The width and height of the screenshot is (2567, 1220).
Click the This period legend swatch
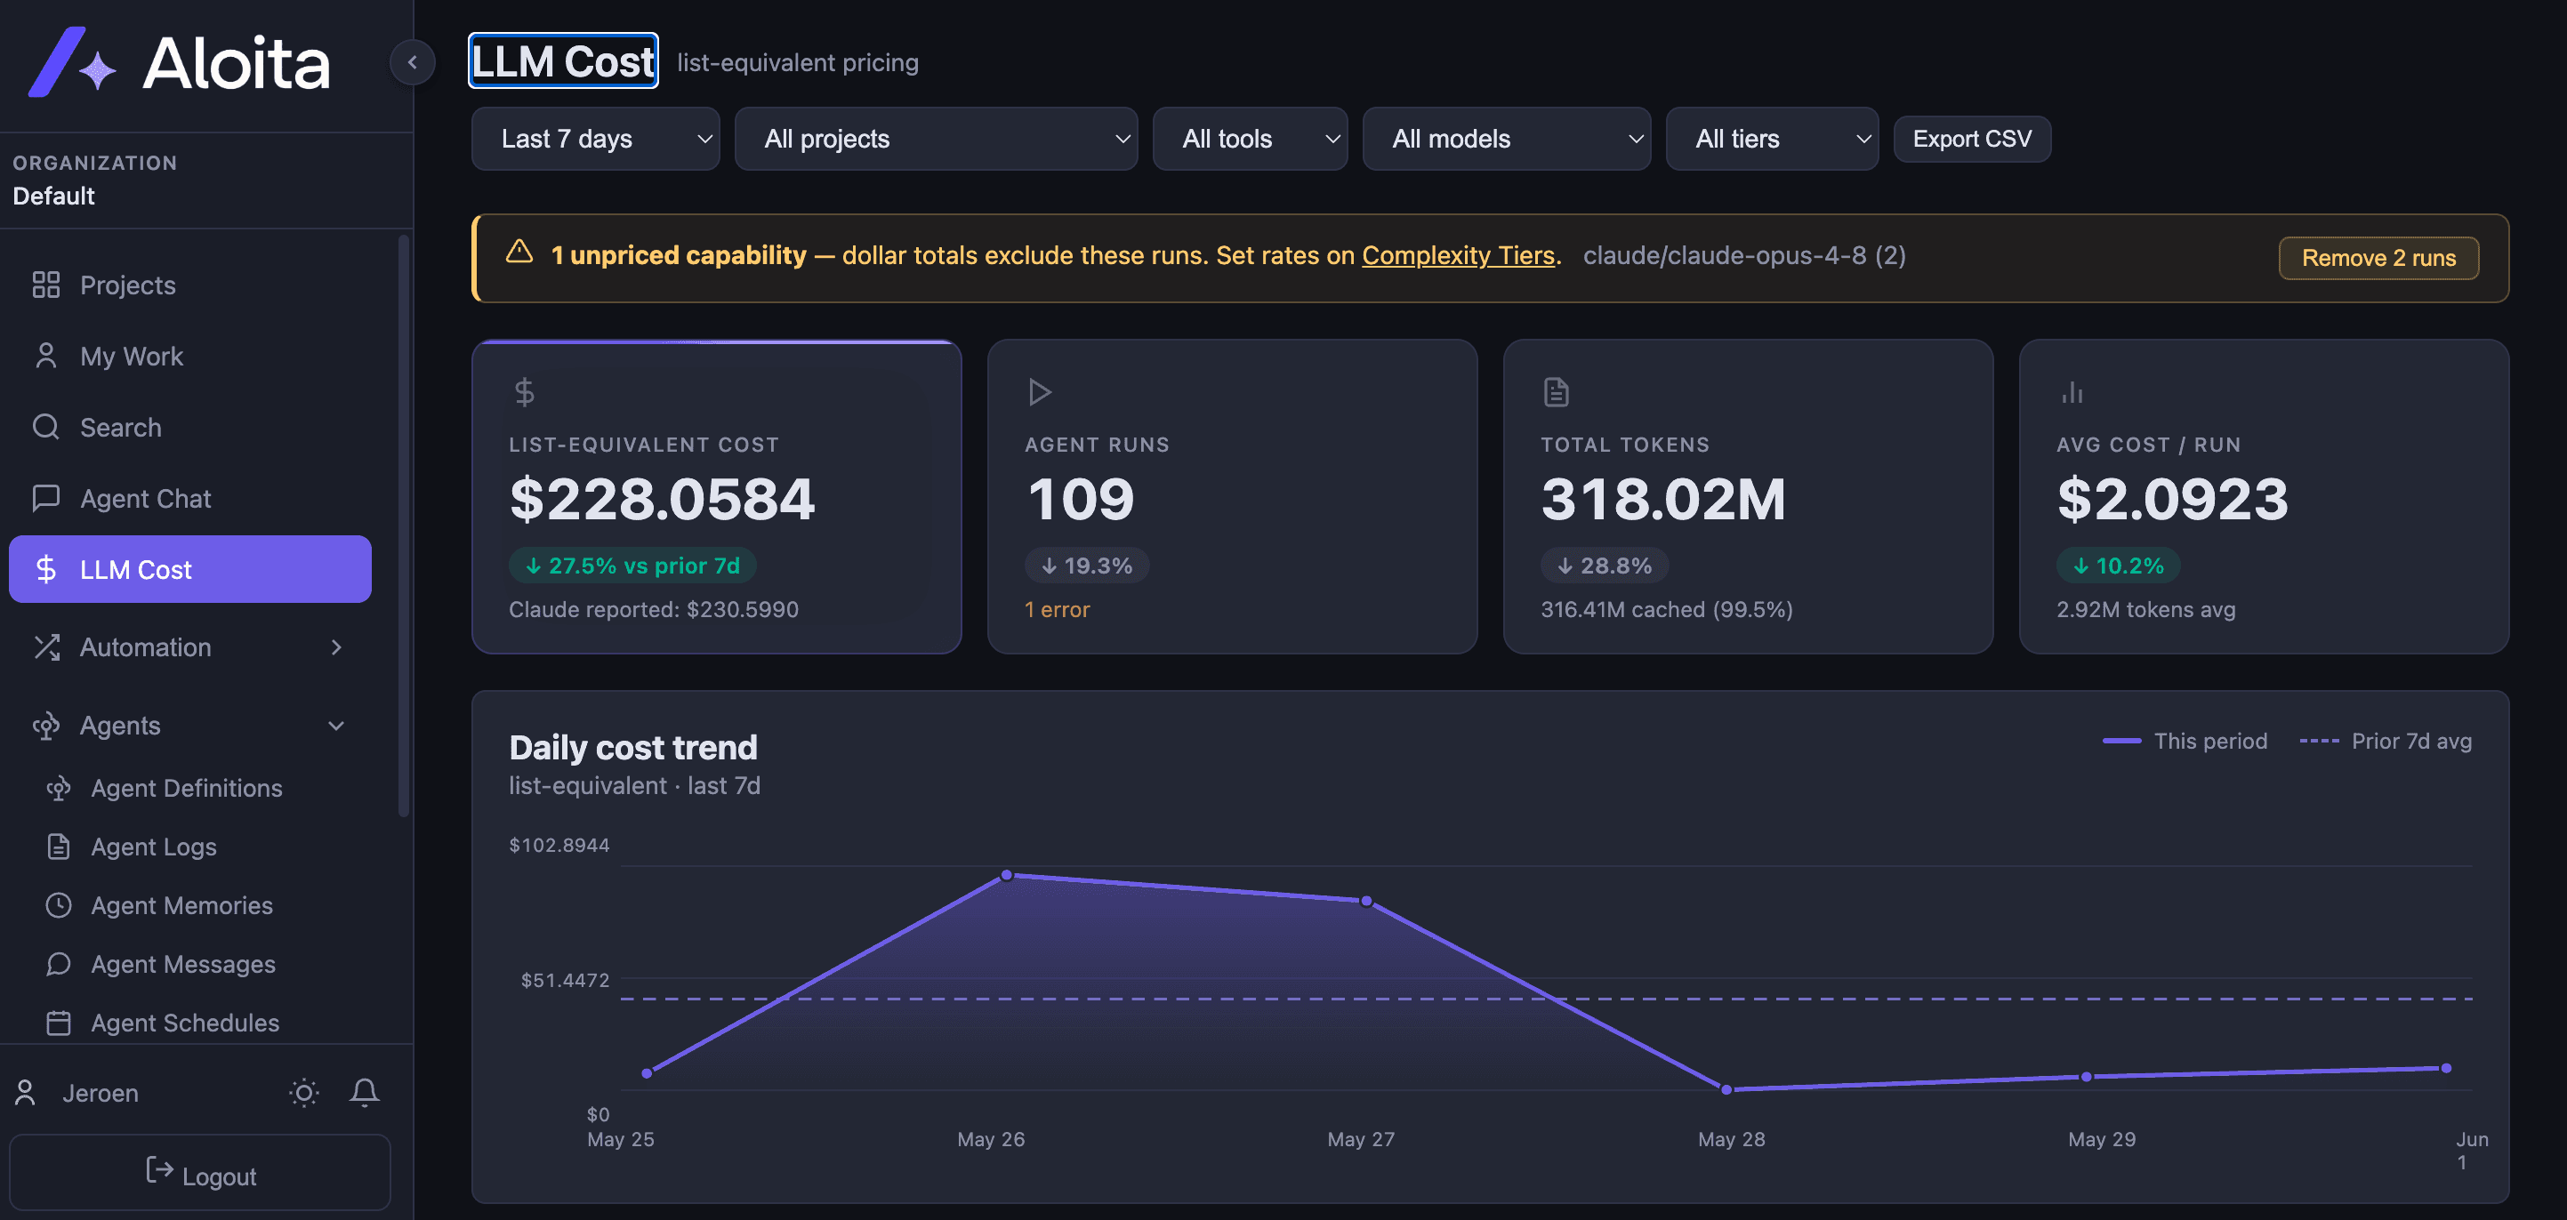point(2120,741)
